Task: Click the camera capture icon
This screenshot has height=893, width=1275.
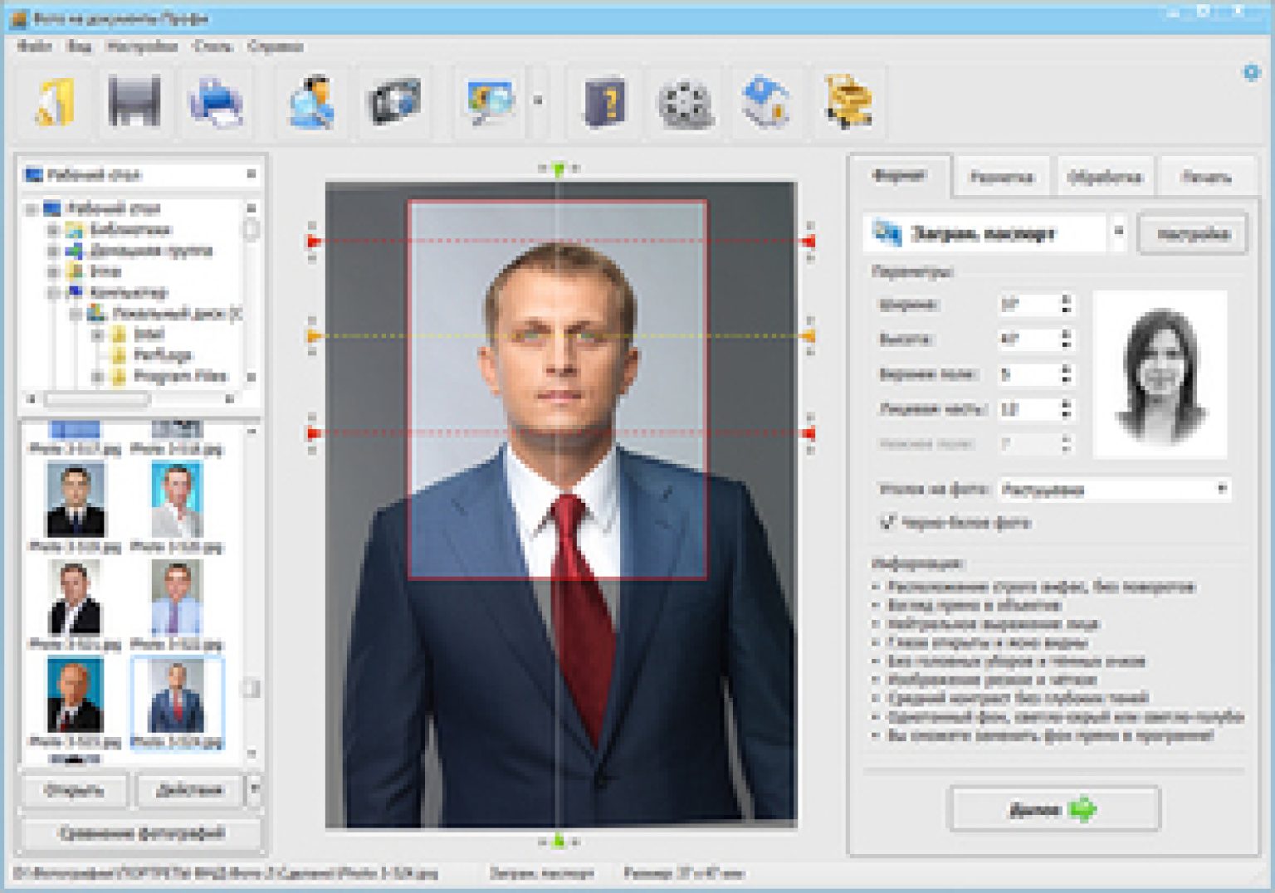Action: pyautogui.click(x=394, y=103)
